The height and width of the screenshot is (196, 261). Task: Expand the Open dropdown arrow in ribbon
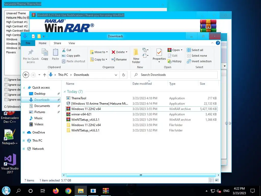point(181,50)
